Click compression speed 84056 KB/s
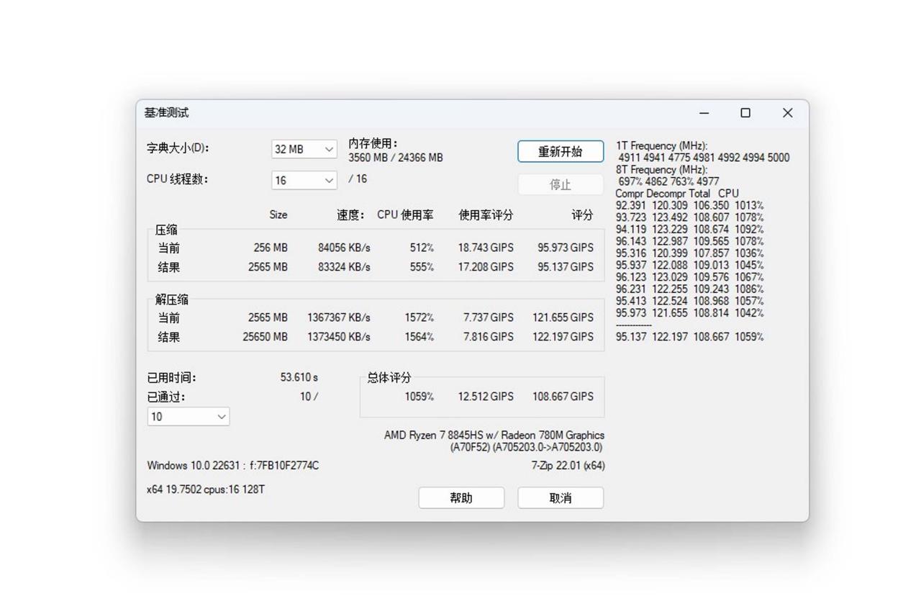 coord(344,248)
